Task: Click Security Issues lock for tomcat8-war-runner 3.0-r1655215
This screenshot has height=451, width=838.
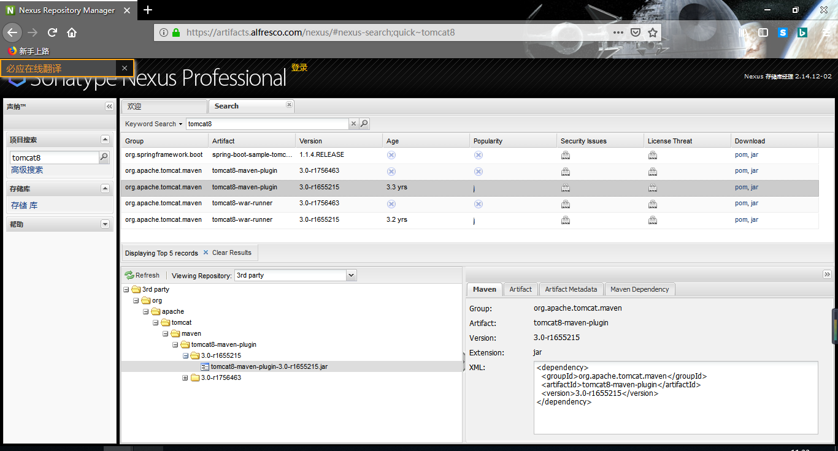Action: point(566,220)
